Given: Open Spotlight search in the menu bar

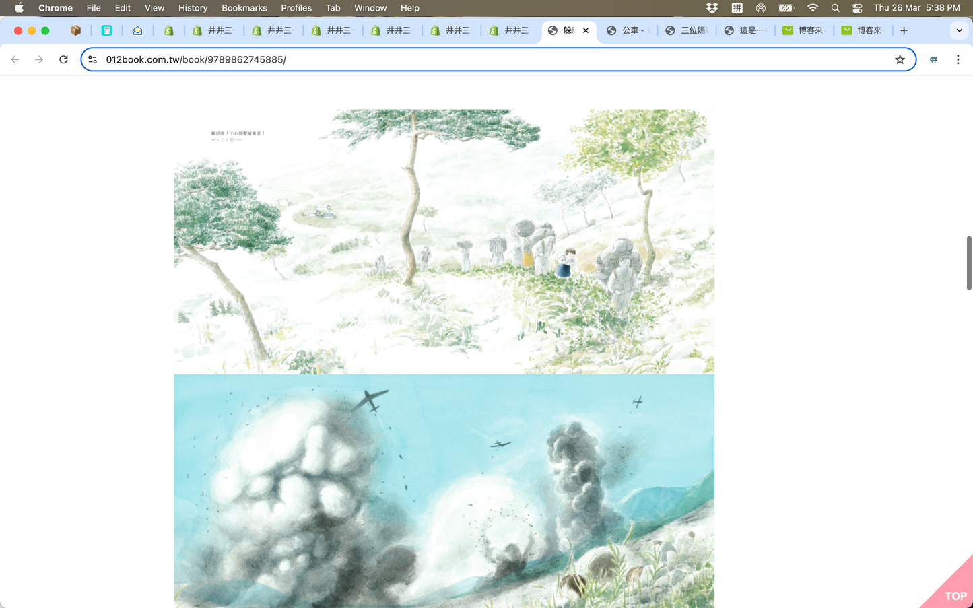Looking at the screenshot, I should [x=835, y=8].
